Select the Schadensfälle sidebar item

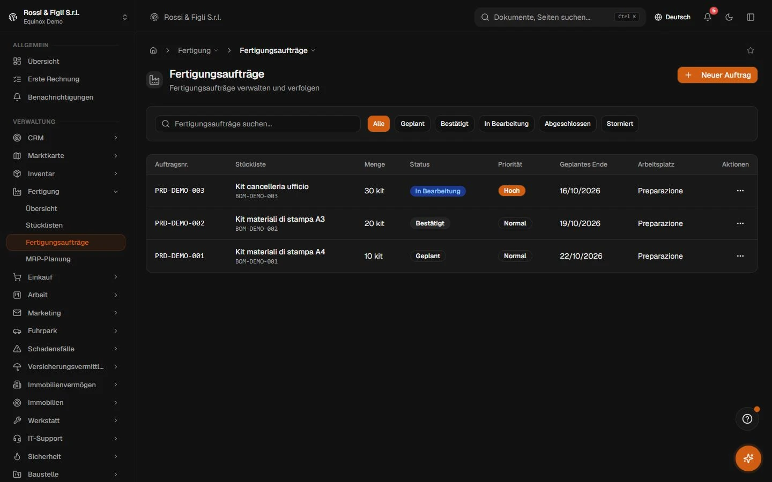[66, 349]
